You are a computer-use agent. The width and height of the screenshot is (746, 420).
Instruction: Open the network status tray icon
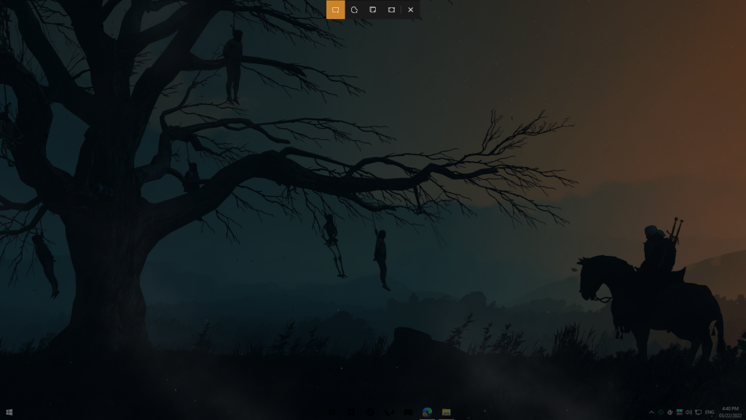point(698,413)
